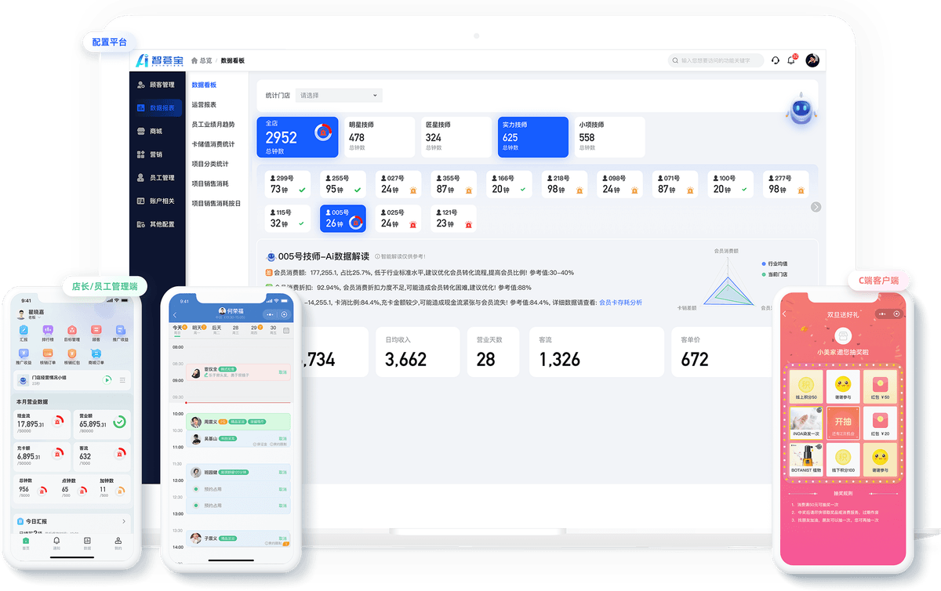This screenshot has width=941, height=591.
Task: Expand 今日汇报 chevron on manager phone
Action: pyautogui.click(x=124, y=521)
